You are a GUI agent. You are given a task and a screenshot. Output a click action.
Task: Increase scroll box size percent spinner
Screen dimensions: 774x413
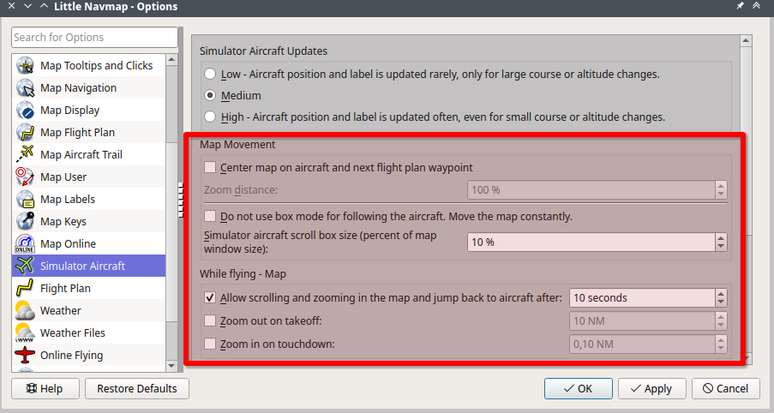click(721, 238)
